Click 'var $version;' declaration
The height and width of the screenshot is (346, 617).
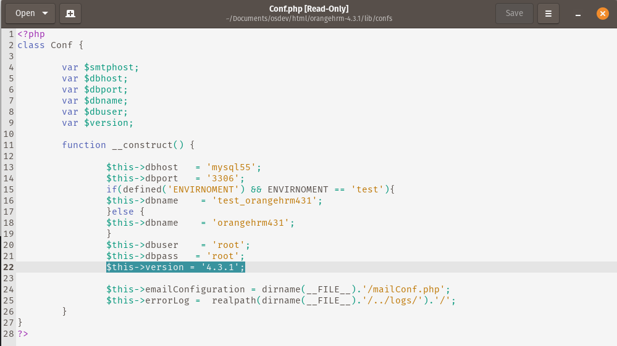98,123
